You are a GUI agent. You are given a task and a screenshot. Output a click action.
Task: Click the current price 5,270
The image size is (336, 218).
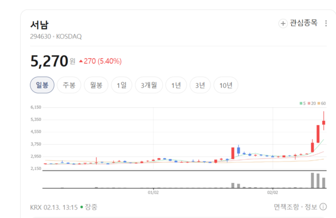tap(49, 61)
